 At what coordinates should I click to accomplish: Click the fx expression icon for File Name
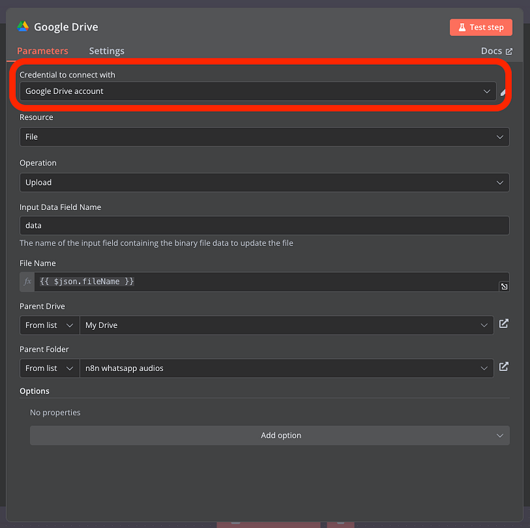27,282
